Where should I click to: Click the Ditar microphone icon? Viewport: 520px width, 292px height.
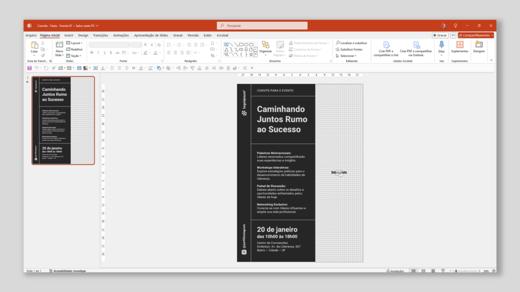point(441,45)
